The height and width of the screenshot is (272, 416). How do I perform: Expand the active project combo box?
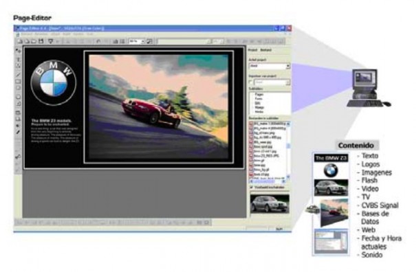270,66
